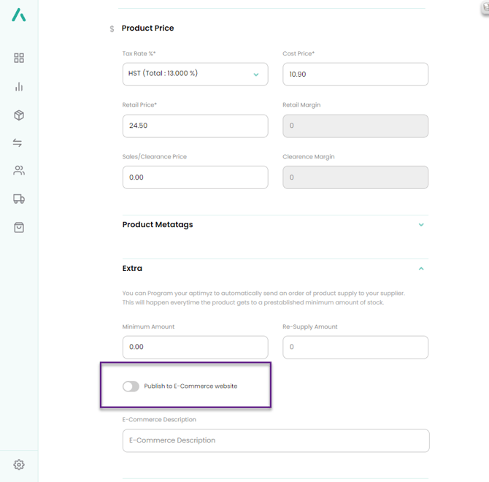Collapse the Extra section chevron
The width and height of the screenshot is (489, 482).
coord(421,269)
